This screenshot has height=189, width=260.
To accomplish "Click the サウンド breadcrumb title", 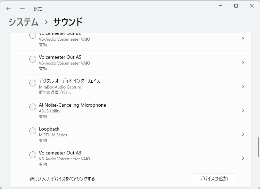I will [68, 22].
